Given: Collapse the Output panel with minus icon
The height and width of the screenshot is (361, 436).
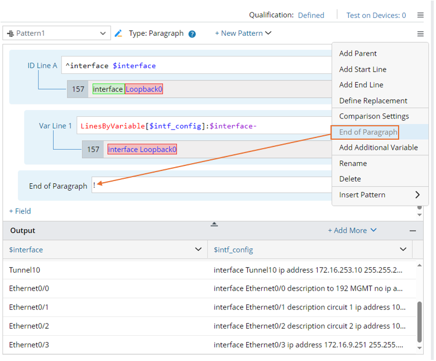Looking at the screenshot, I should point(413,230).
